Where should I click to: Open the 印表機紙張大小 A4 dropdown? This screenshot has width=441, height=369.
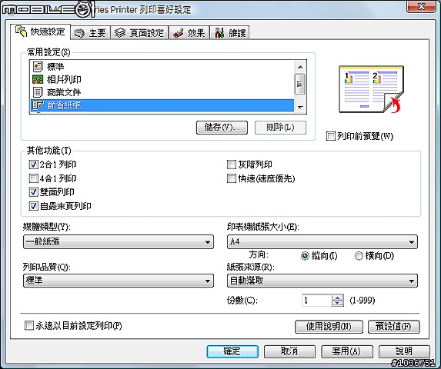[x=322, y=242]
